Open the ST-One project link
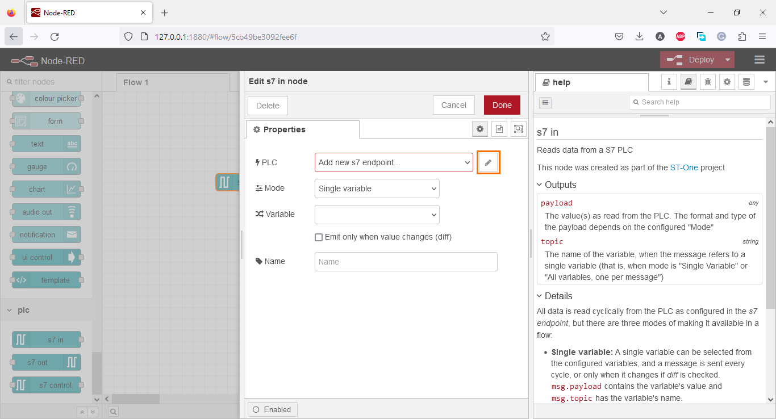 tap(684, 167)
